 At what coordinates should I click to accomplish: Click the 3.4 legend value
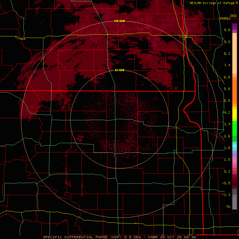(x=227, y=124)
